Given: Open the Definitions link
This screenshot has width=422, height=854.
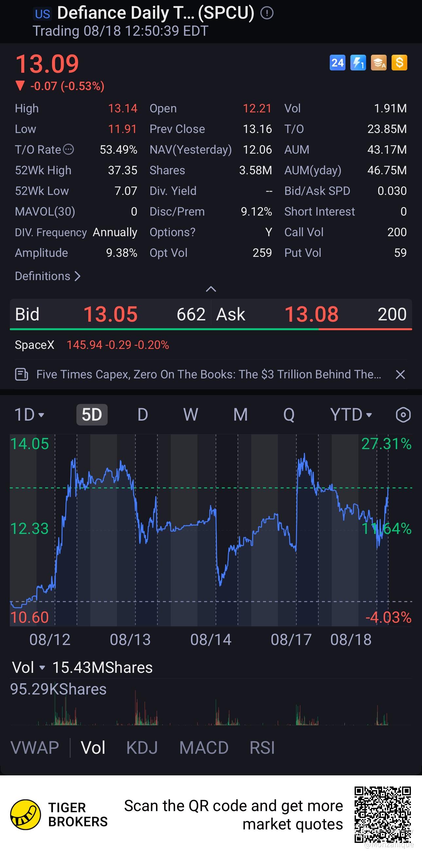Looking at the screenshot, I should (x=48, y=276).
